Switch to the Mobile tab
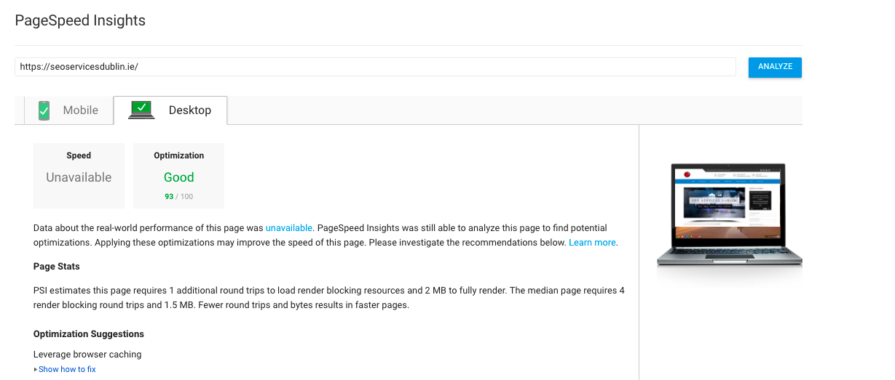Viewport: 895px width, 380px height. (68, 110)
